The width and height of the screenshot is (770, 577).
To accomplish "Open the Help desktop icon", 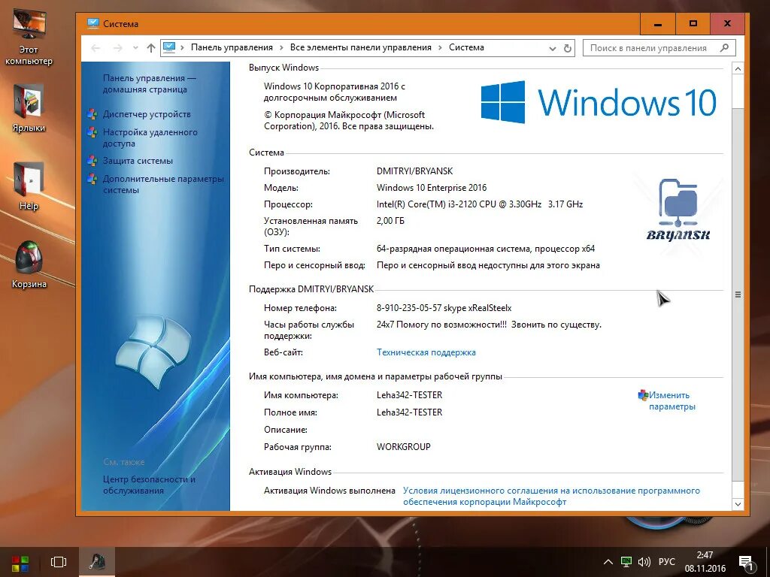I will pyautogui.click(x=29, y=186).
